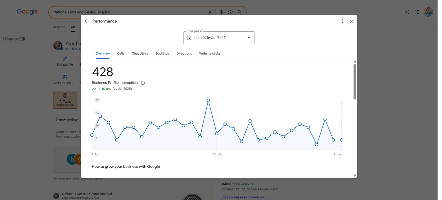Viewport: 442px width, 200px height.
Task: Click Edit profile pencil icon
Action: [65, 59]
